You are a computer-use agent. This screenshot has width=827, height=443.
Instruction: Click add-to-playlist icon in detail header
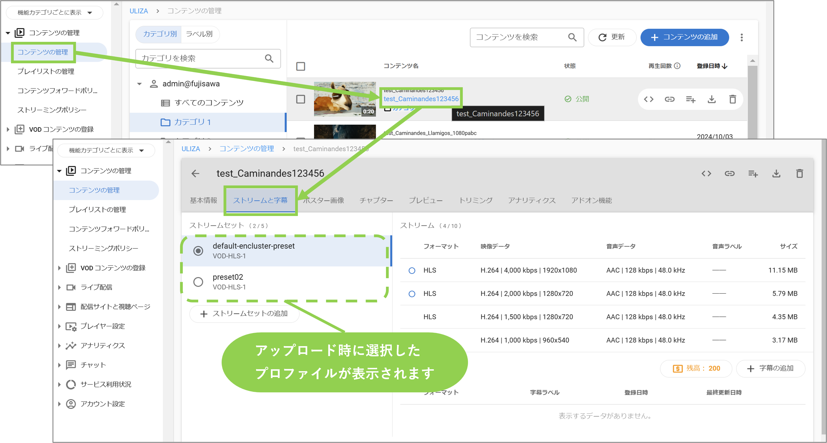(x=753, y=174)
